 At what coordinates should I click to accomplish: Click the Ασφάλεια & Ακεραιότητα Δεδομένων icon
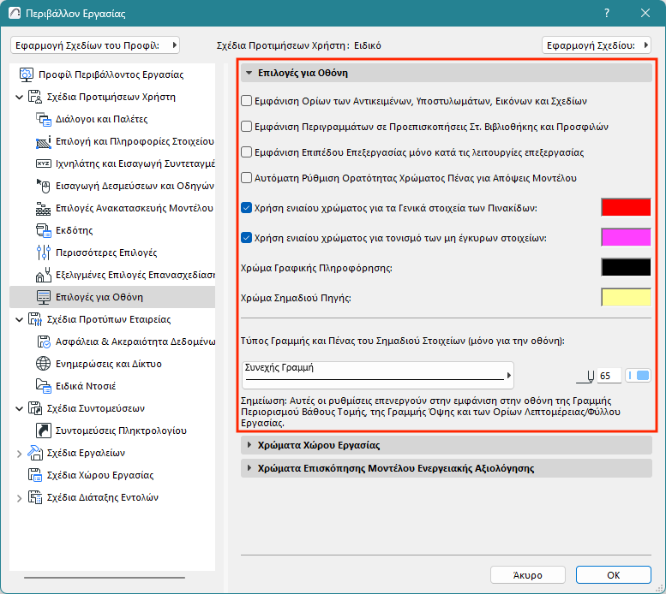point(44,342)
